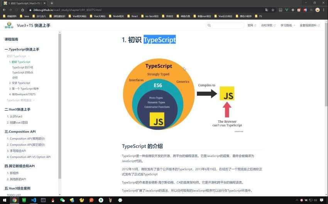Click the translate page icon in address bar
The width and height of the screenshot is (328, 204).
click(267, 10)
